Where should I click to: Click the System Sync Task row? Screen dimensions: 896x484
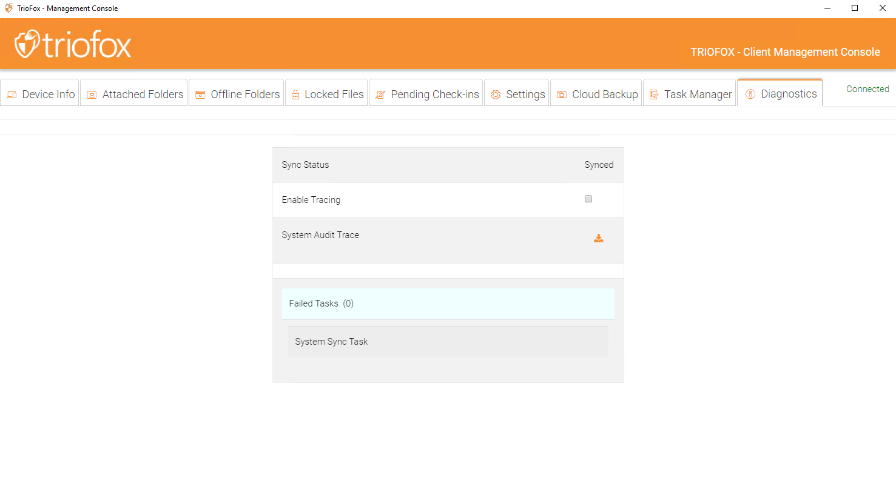click(448, 342)
